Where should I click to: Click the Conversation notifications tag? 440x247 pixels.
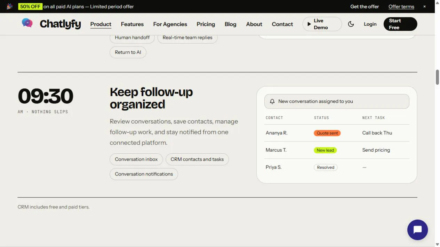click(144, 174)
